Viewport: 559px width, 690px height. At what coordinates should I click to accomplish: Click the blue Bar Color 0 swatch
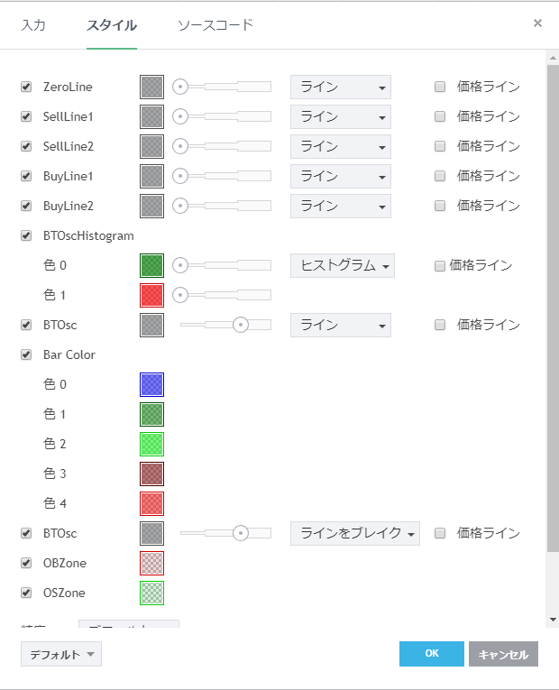(x=151, y=384)
